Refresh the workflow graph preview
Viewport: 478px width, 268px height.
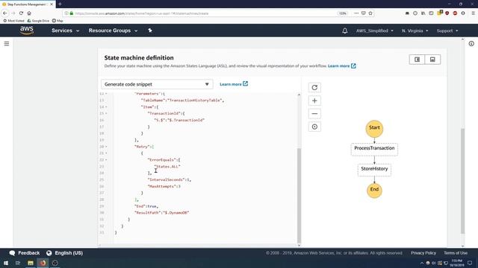pyautogui.click(x=314, y=88)
